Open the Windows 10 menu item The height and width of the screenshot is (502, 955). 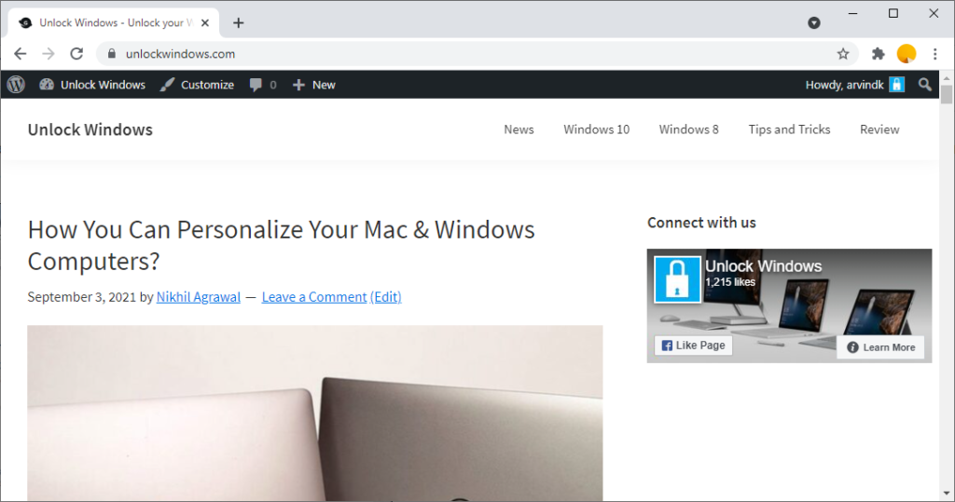596,129
